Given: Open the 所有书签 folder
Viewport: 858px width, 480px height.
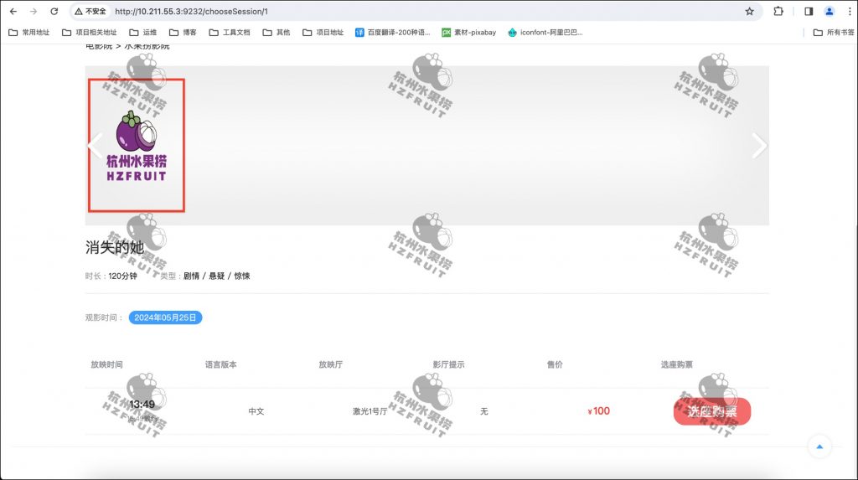Looking at the screenshot, I should (834, 33).
